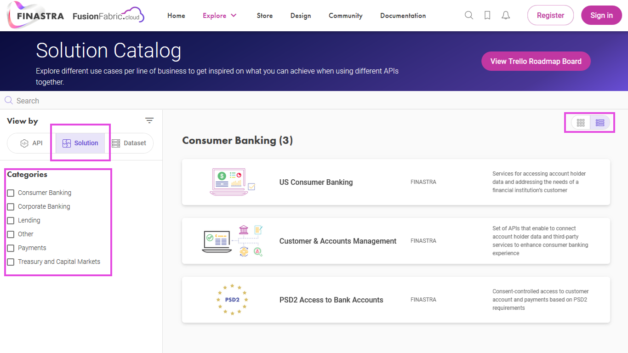This screenshot has width=628, height=353.
Task: Click the Register button
Action: [550, 15]
